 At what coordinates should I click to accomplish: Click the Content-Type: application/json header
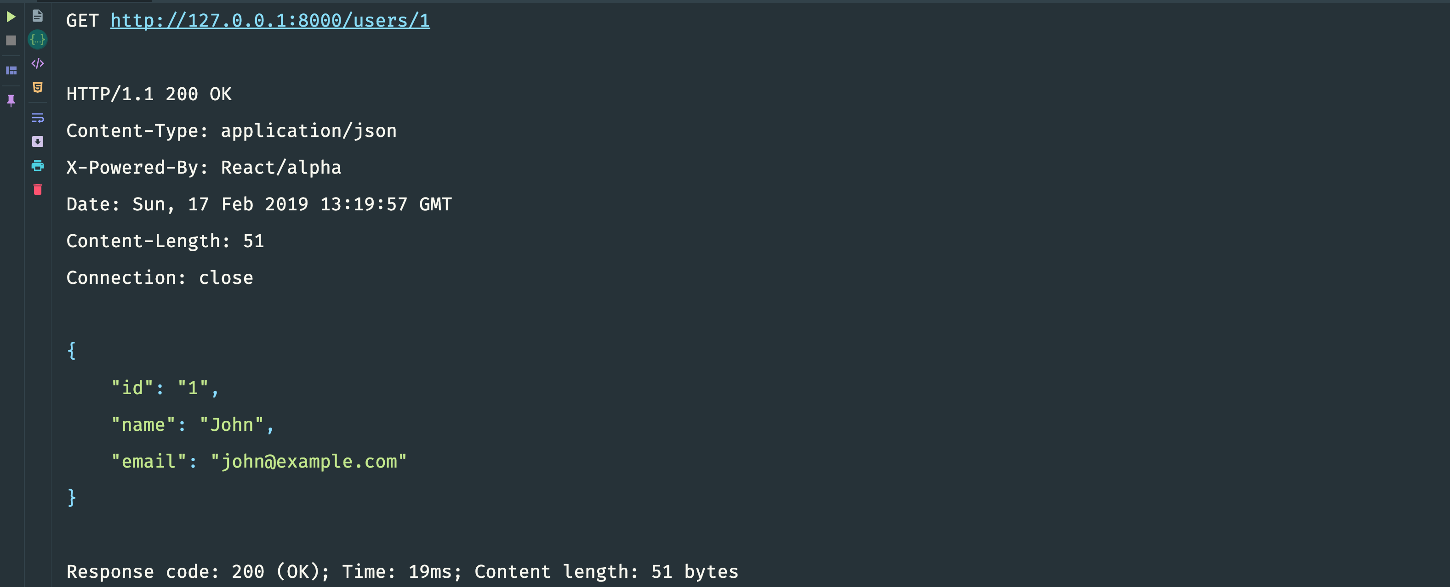[x=231, y=131]
